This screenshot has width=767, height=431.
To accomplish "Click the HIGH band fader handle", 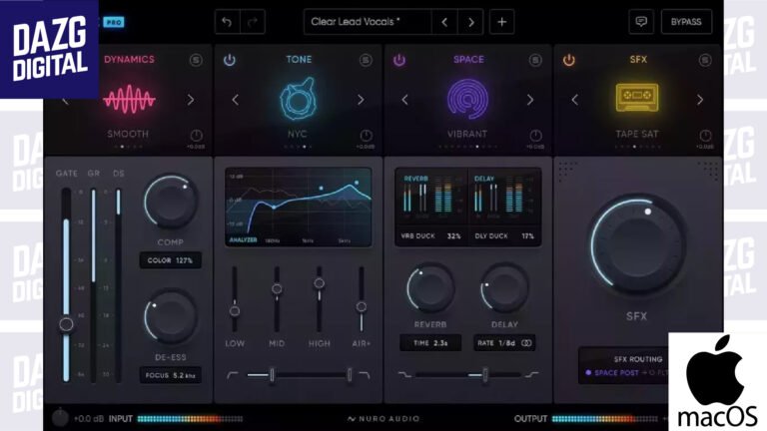I will pyautogui.click(x=319, y=283).
